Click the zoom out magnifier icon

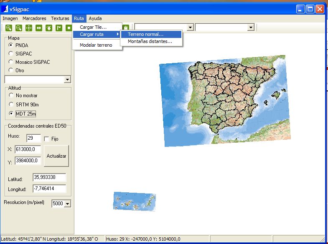[x=19, y=28]
